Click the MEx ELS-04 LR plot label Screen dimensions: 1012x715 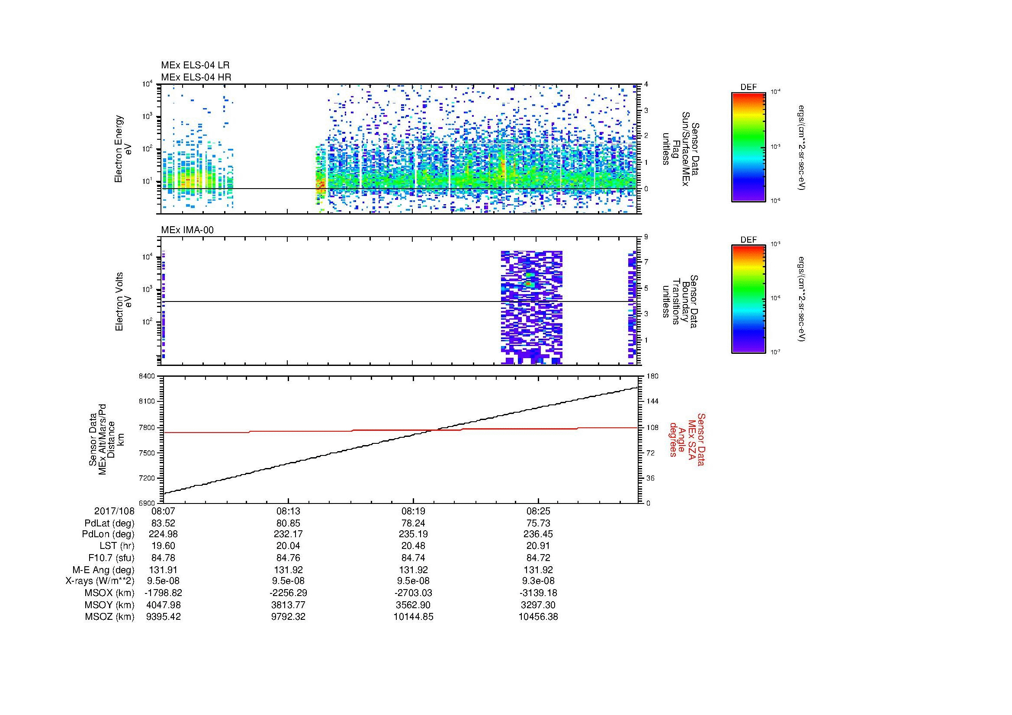(x=195, y=65)
